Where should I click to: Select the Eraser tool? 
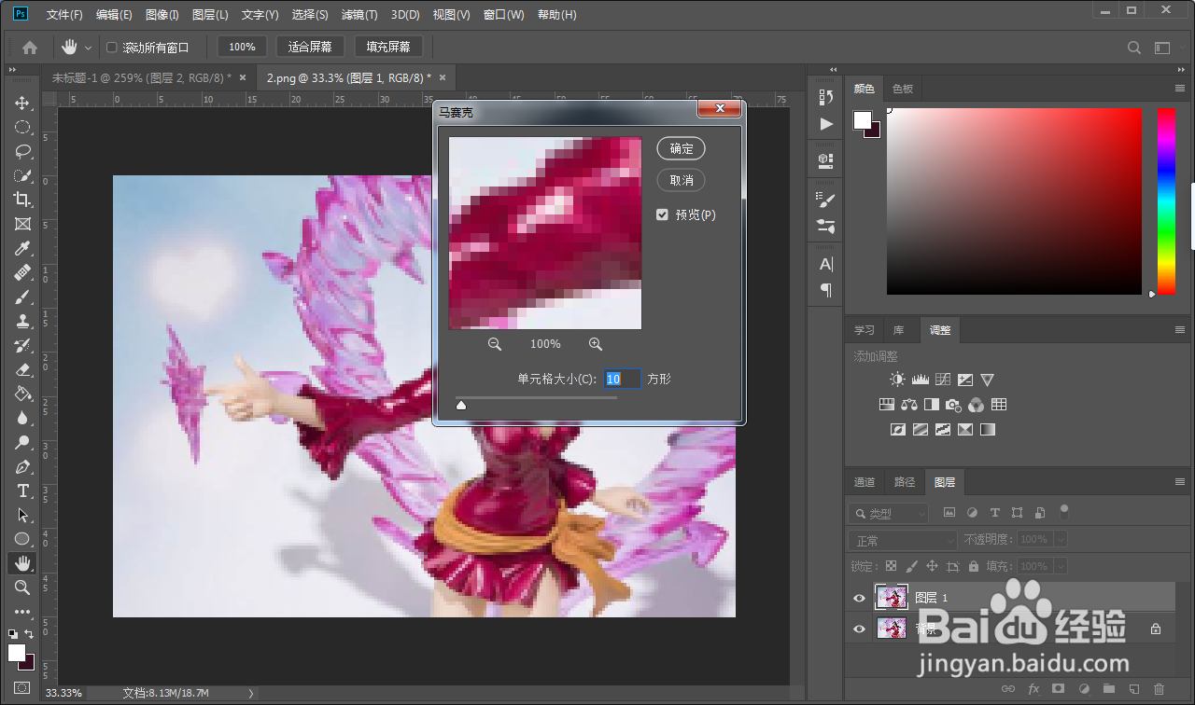point(22,369)
